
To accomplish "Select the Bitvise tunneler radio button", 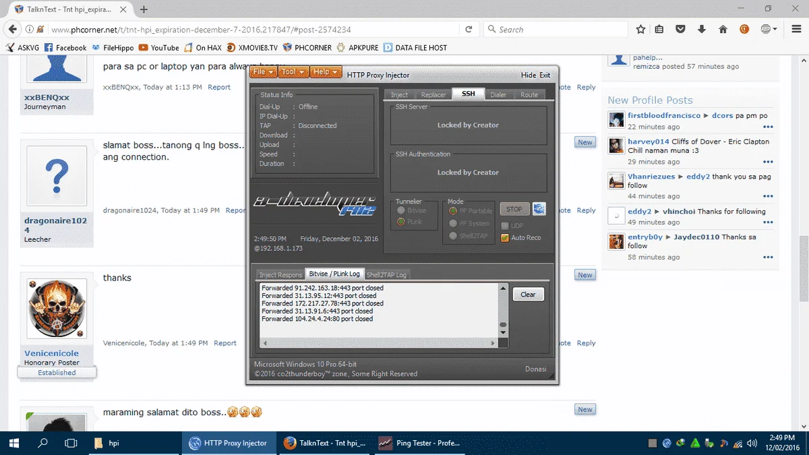I will click(x=401, y=210).
